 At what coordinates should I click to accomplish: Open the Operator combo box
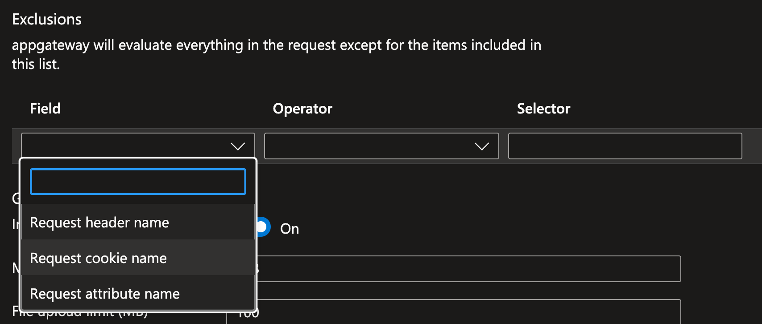(x=381, y=146)
